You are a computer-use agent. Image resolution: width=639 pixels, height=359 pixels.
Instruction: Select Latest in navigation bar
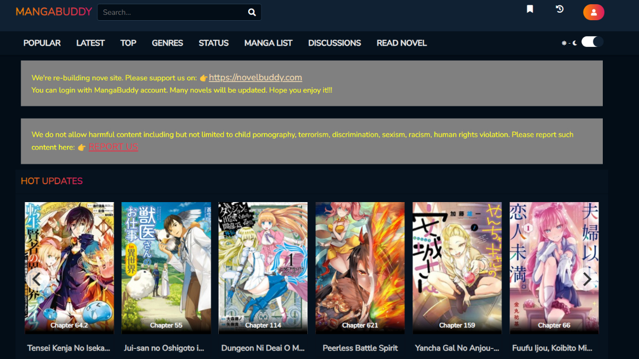[x=91, y=43]
